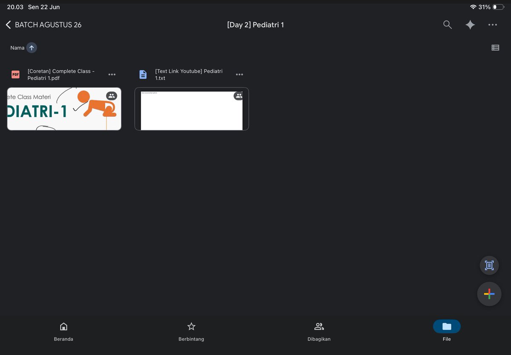Open options for Text Link Youtube txt file
This screenshot has width=511, height=355.
click(x=239, y=74)
